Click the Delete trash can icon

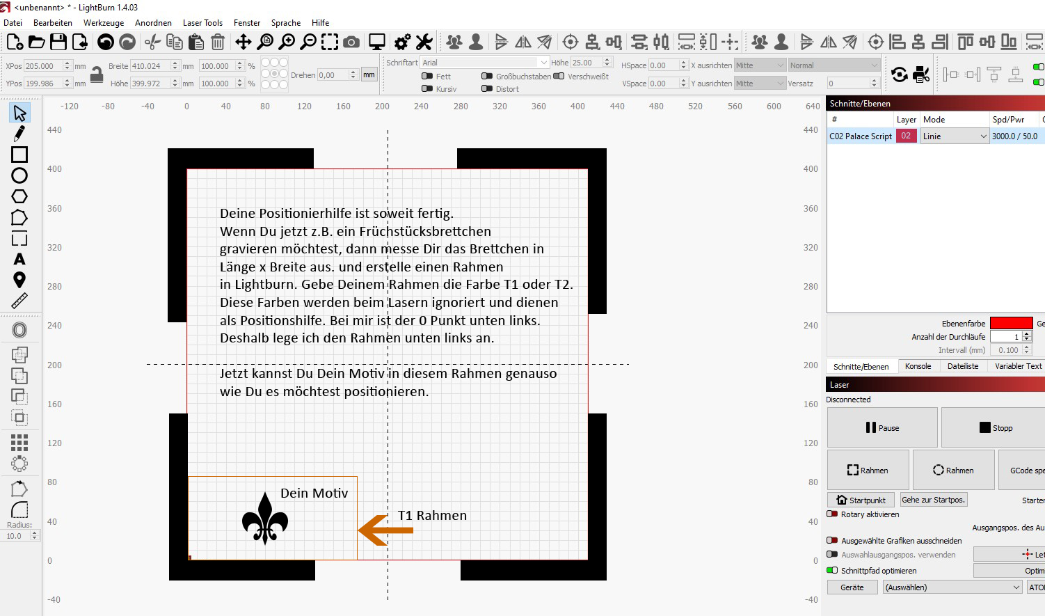click(x=218, y=42)
